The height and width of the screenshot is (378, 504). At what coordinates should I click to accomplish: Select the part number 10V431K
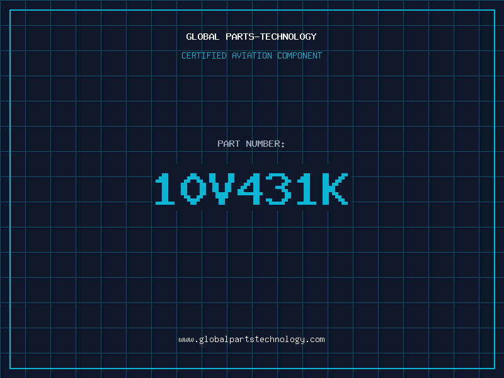coord(251,188)
